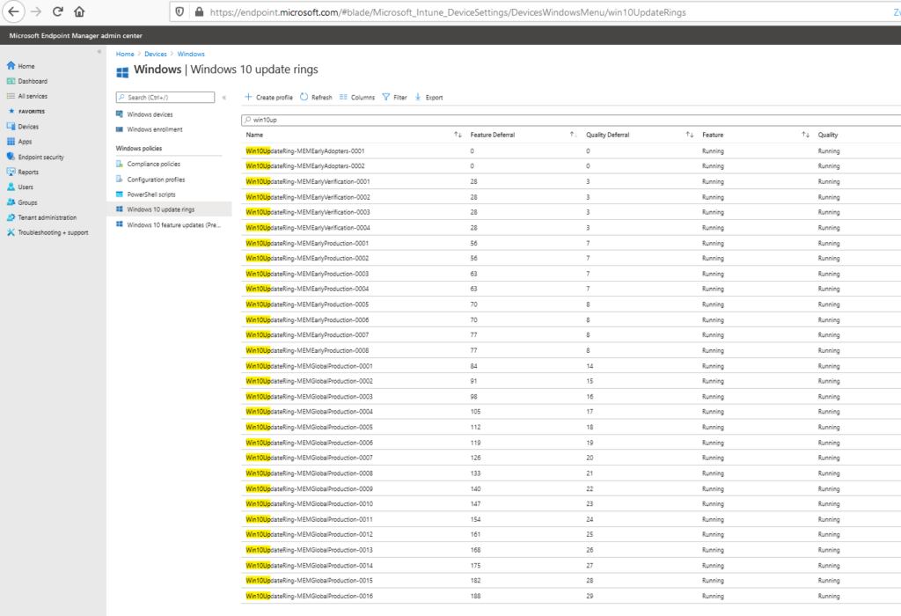Open Win10UpdateRing-MEMEarlyProduction-0008 profile

307,350
